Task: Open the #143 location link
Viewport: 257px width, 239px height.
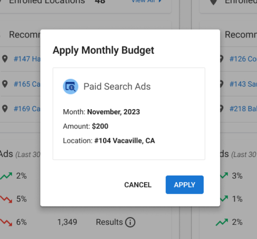Action: tap(243, 84)
